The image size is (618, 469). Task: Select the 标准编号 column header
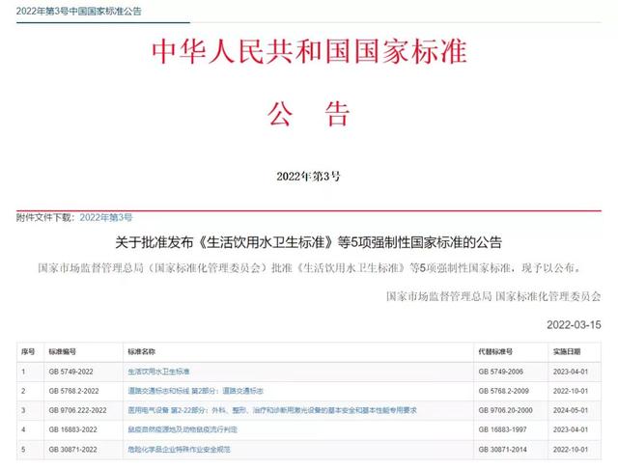(x=62, y=351)
